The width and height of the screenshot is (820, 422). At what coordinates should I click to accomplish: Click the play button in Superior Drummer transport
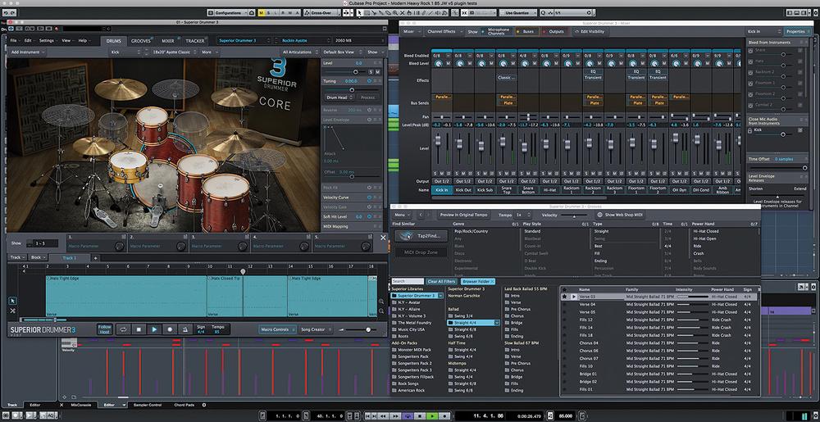click(x=154, y=329)
